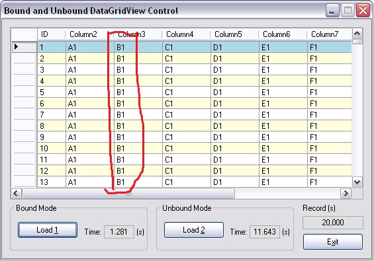The width and height of the screenshot is (374, 261).
Task: Click the Bound Mode time field 1.281
Action: (x=119, y=232)
